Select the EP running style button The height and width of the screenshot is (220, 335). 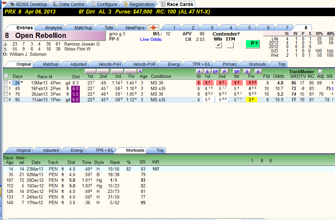pos(215,71)
